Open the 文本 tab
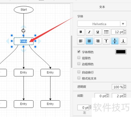The height and width of the screenshot is (117, 131). 102,7
